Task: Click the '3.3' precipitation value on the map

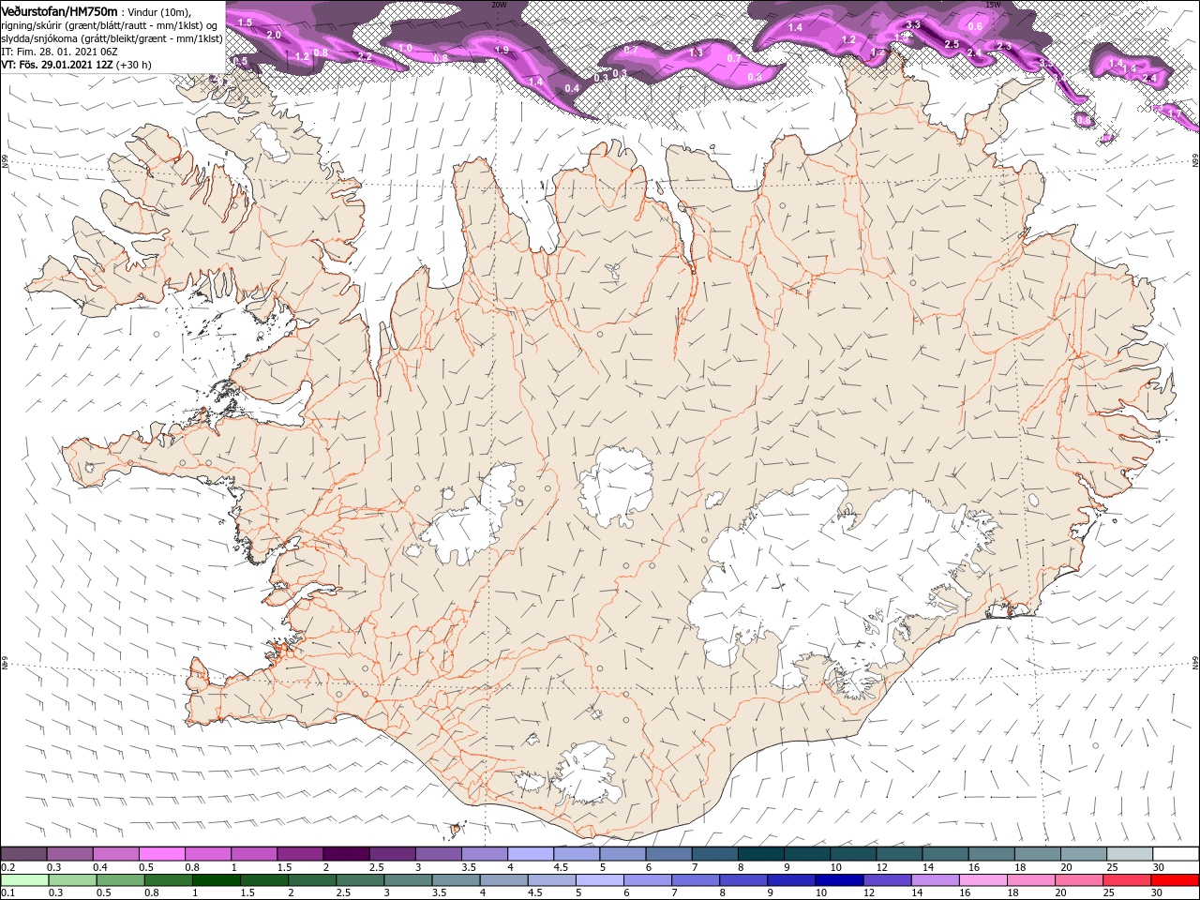Action: coord(915,23)
